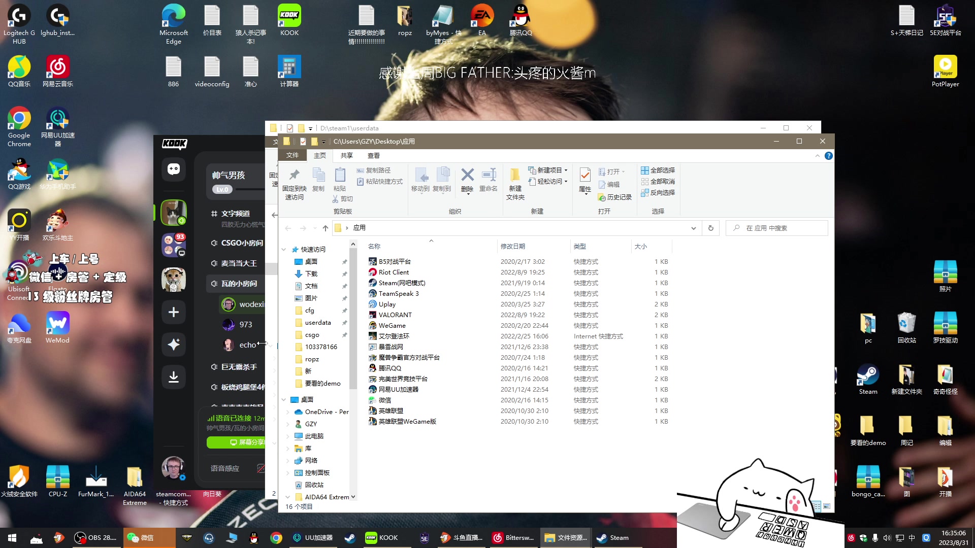Open the Microsoft Edge desktop icon
Screen dimensions: 975x548
173,24
